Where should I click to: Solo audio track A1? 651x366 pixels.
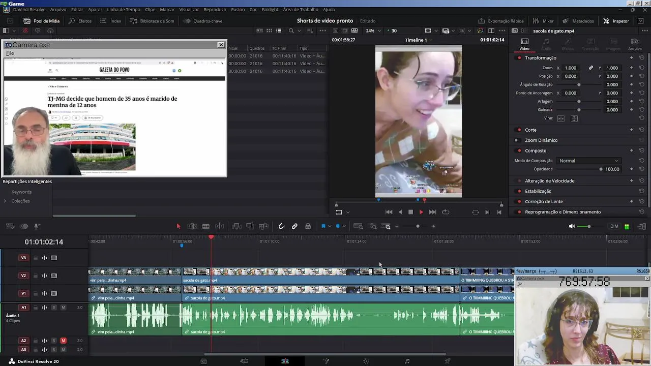54,308
